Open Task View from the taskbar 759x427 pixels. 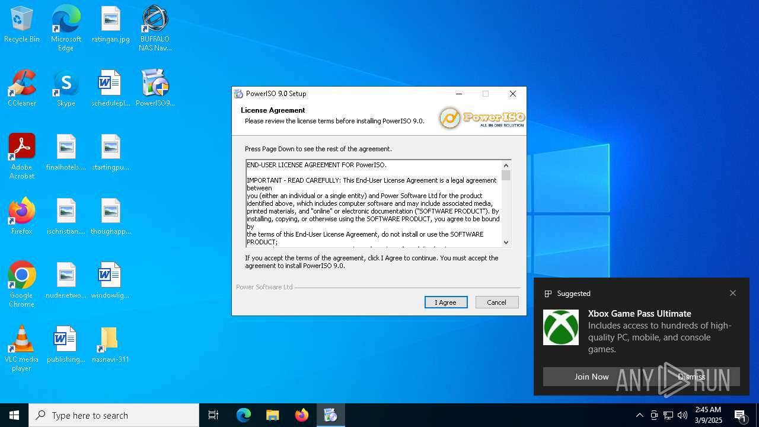(x=213, y=415)
